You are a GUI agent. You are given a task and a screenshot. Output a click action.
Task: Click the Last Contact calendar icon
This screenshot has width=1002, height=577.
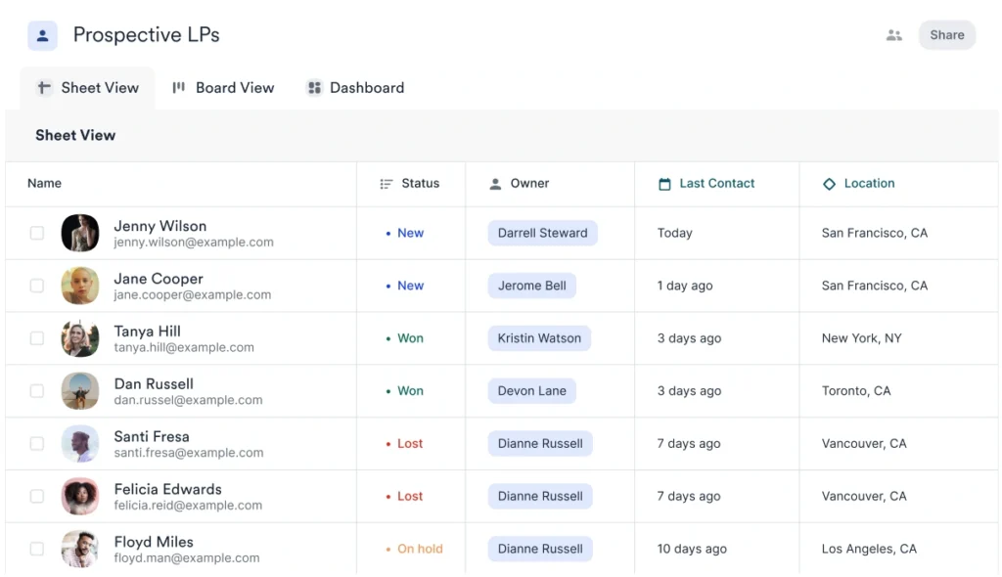[x=664, y=184]
